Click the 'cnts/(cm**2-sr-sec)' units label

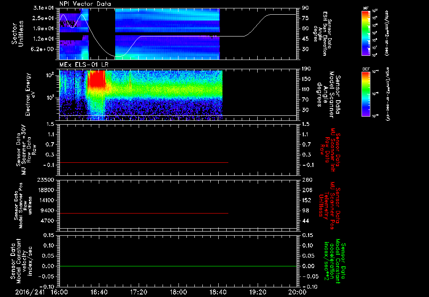tap(386, 33)
